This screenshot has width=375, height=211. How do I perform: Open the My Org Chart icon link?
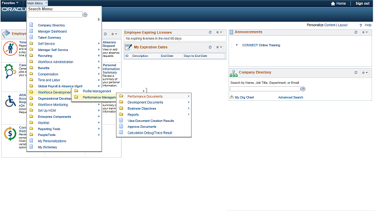231,97
